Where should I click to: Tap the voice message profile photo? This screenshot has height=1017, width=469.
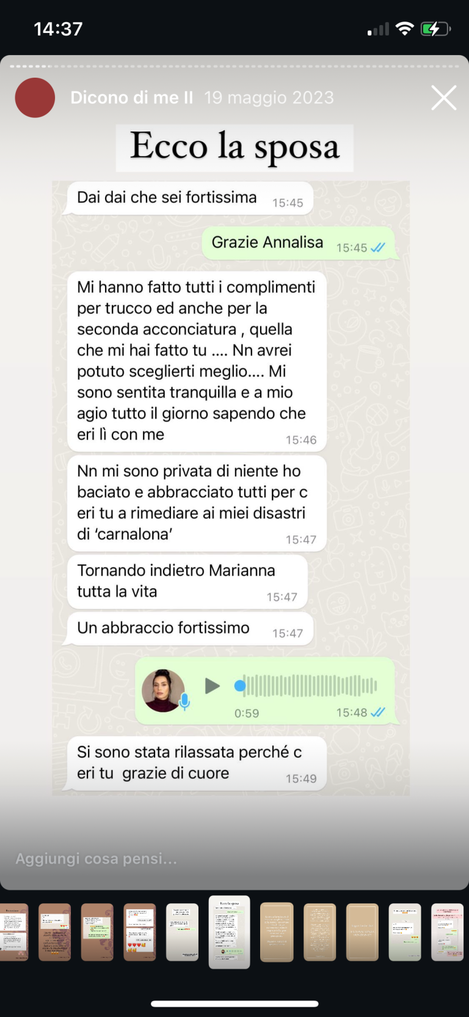(x=163, y=690)
